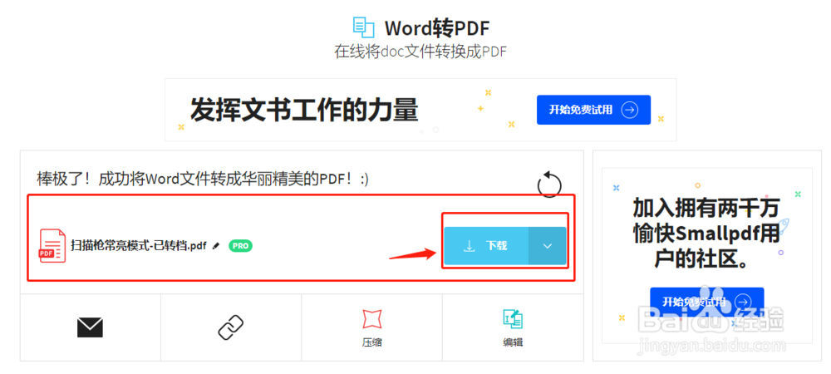Copy share link with the chain icon
The height and width of the screenshot is (374, 831).
tap(230, 327)
